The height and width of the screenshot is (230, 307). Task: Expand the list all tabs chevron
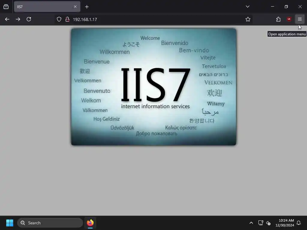click(x=247, y=7)
